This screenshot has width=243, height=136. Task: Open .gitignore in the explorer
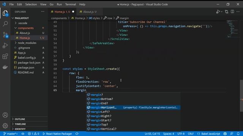pyautogui.click(x=30, y=48)
